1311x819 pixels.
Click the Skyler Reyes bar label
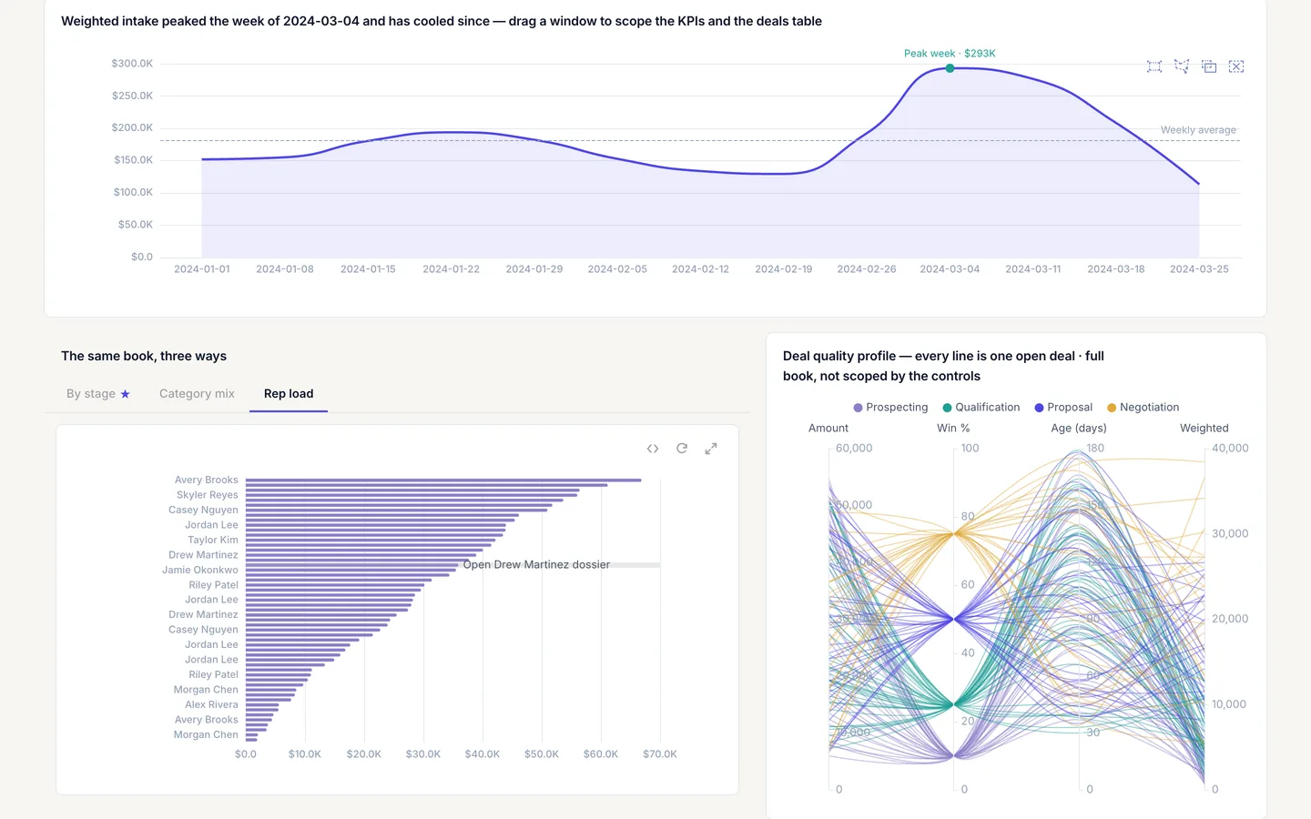point(208,495)
